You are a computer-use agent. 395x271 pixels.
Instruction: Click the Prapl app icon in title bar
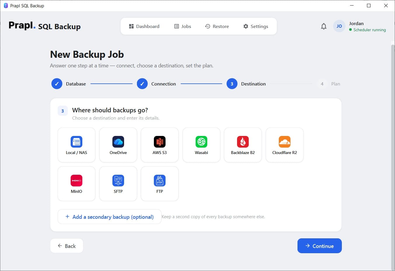(6, 6)
